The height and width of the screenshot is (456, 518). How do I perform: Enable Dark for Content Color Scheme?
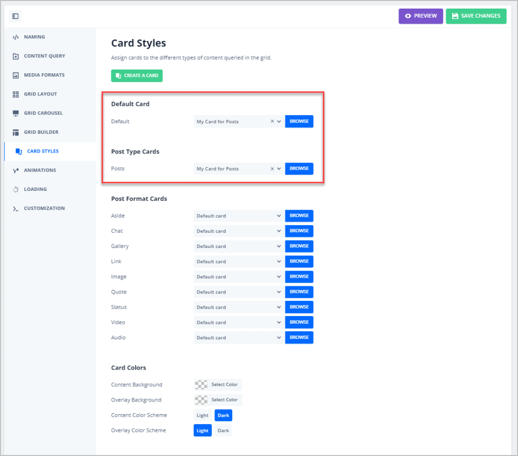223,415
